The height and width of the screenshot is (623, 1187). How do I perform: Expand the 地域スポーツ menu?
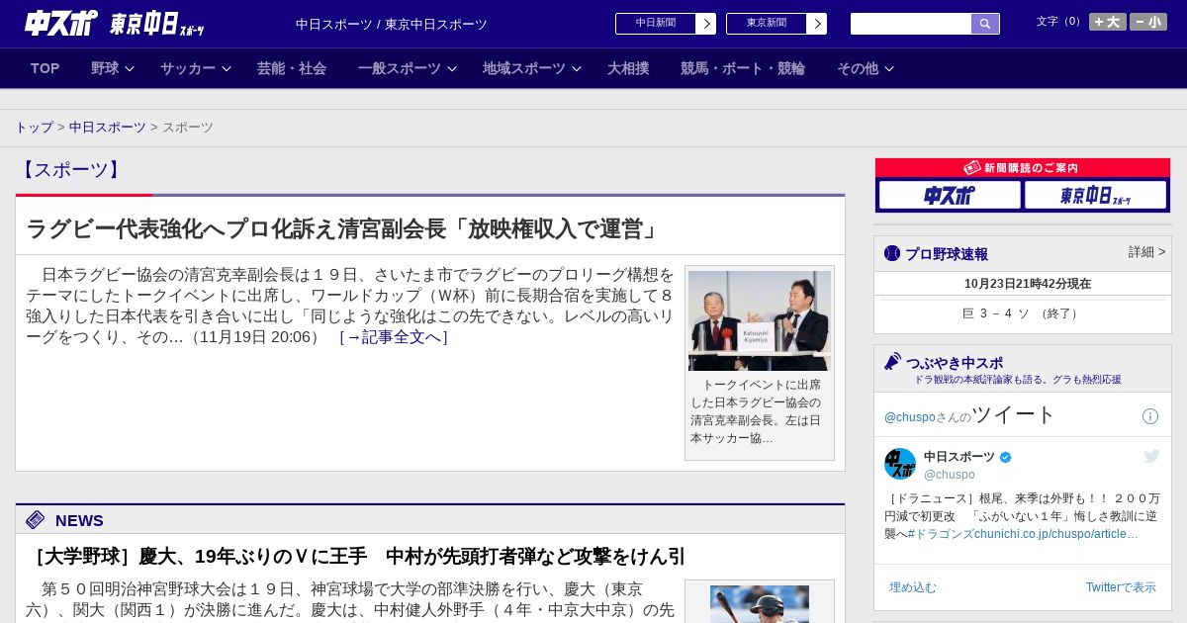(x=532, y=68)
